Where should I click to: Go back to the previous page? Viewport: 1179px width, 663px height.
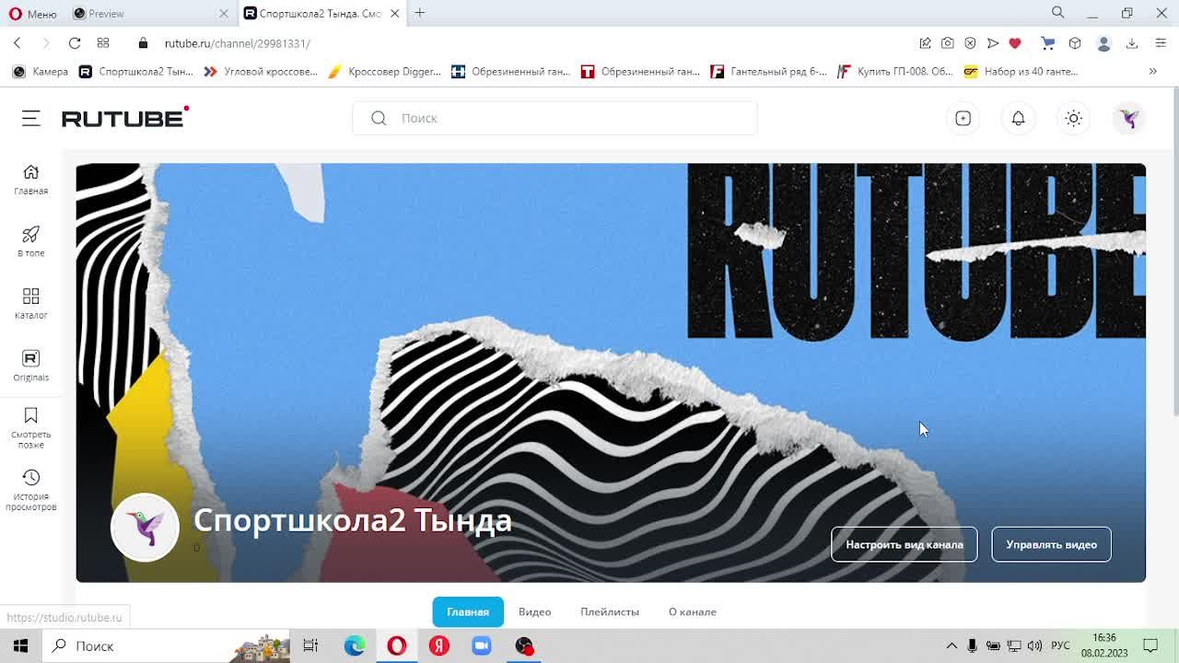click(18, 43)
